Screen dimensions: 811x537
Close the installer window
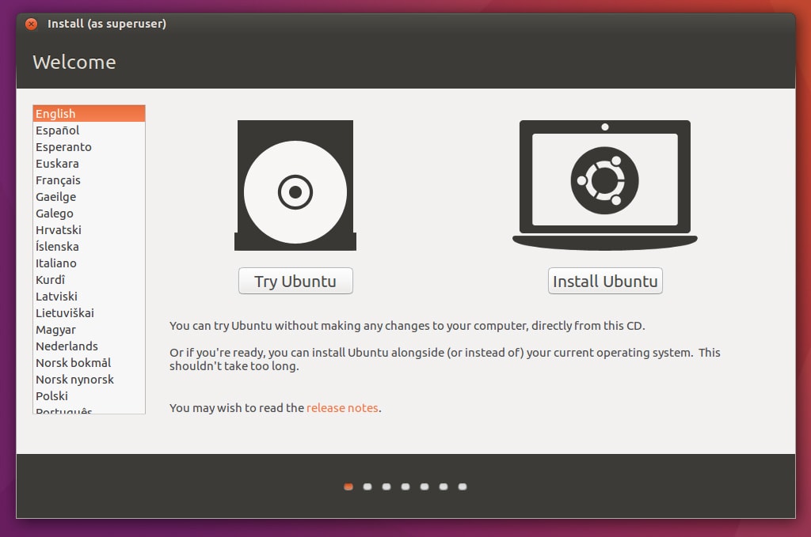tap(31, 24)
